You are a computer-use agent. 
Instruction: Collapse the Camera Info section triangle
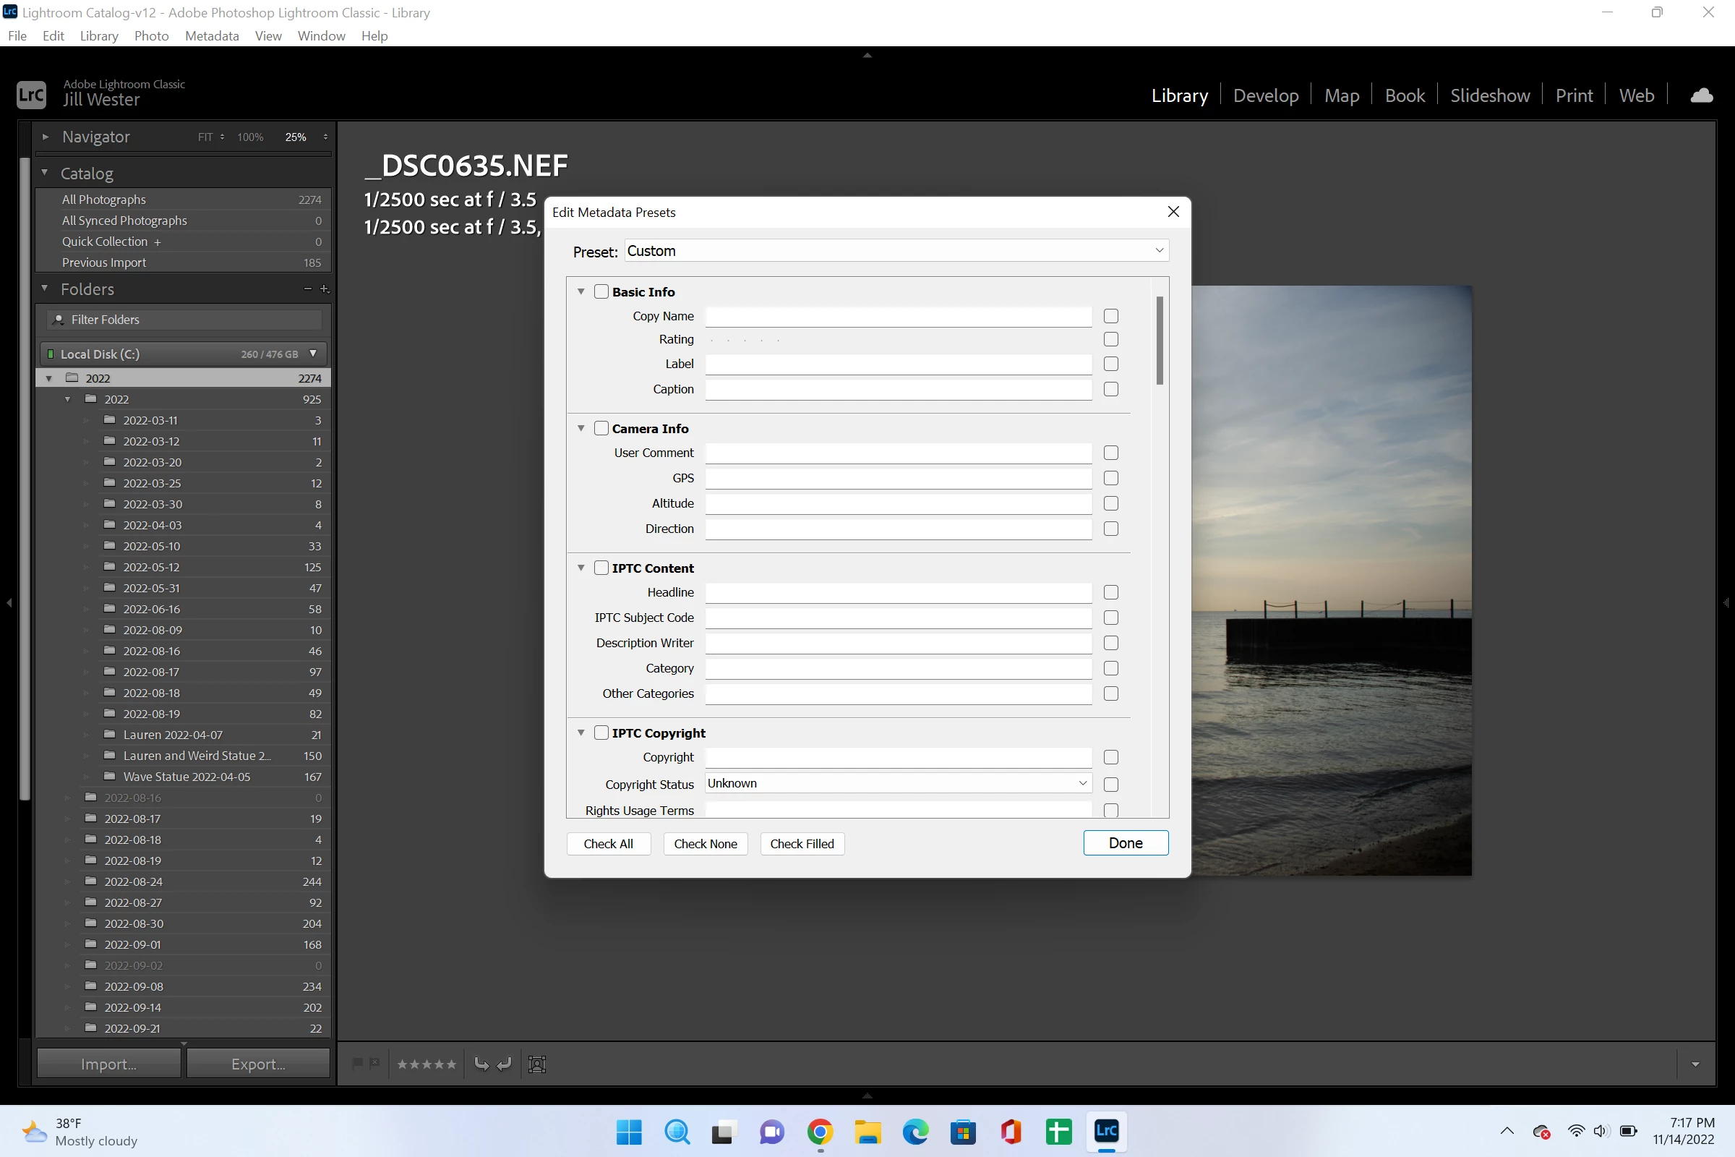tap(581, 429)
